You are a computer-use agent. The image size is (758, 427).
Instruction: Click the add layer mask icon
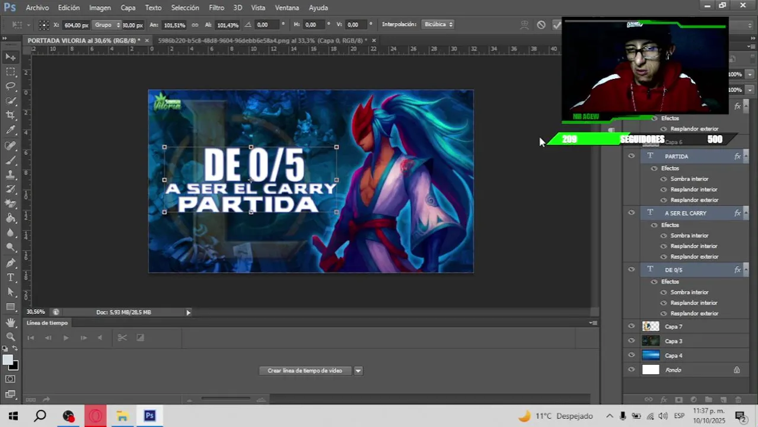(679, 400)
